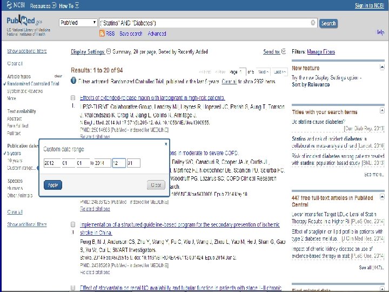
Task: Open the Manage Filters link
Action: [x=321, y=52]
